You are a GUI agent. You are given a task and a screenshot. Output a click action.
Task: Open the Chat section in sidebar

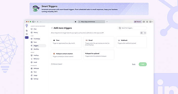pyautogui.click(x=35, y=29)
